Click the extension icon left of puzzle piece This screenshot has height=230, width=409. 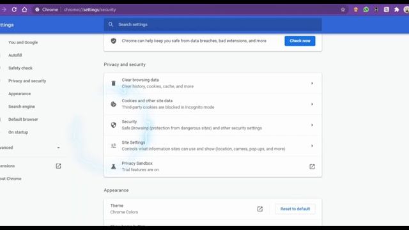point(386,10)
